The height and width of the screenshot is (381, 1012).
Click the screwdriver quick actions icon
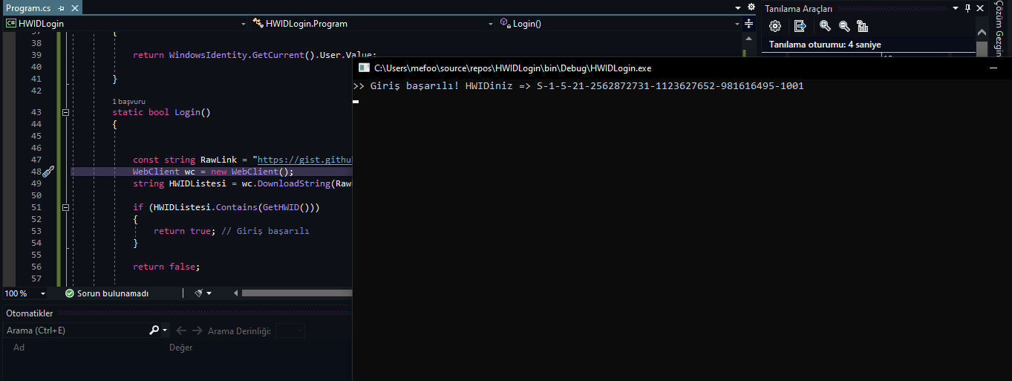[48, 172]
